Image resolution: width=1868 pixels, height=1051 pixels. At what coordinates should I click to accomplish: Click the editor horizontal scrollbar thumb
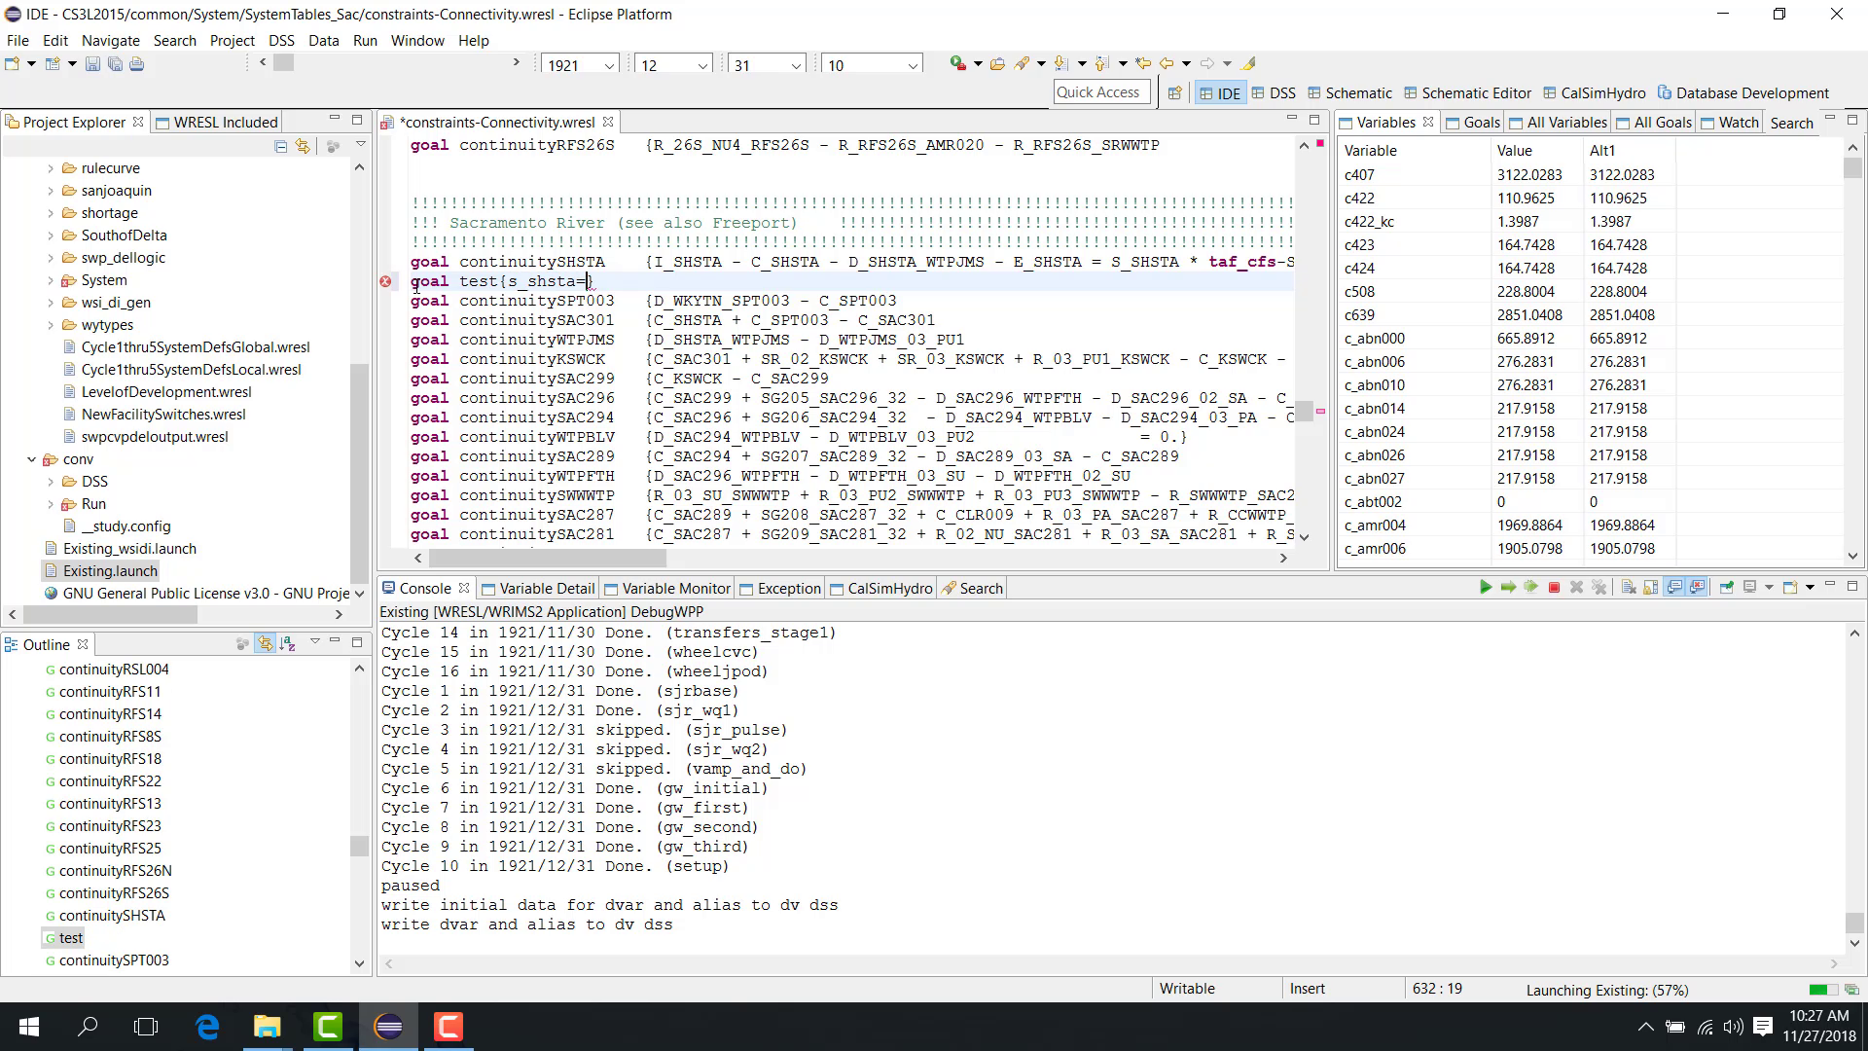coord(547,558)
